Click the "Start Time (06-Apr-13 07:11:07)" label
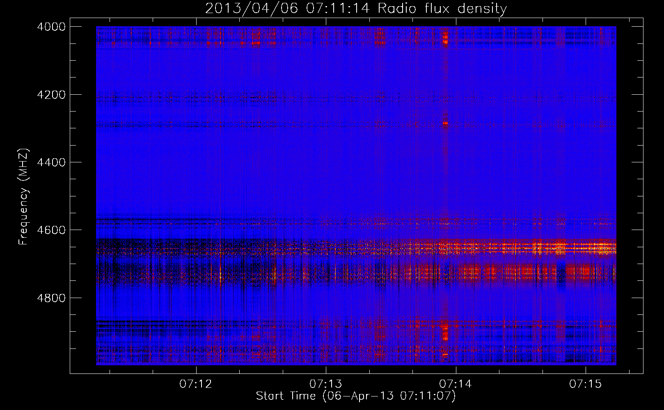The image size is (664, 410). 356,396
